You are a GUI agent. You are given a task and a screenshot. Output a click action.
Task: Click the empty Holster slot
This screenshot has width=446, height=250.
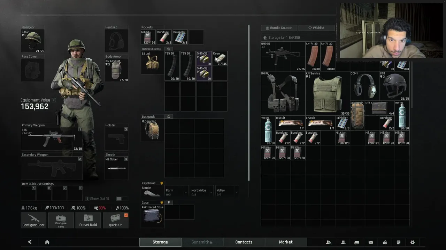[116, 139]
